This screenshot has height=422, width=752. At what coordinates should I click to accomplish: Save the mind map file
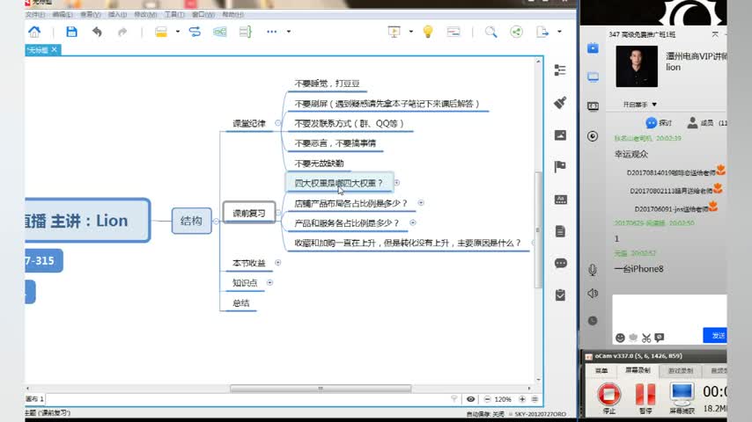pos(71,32)
